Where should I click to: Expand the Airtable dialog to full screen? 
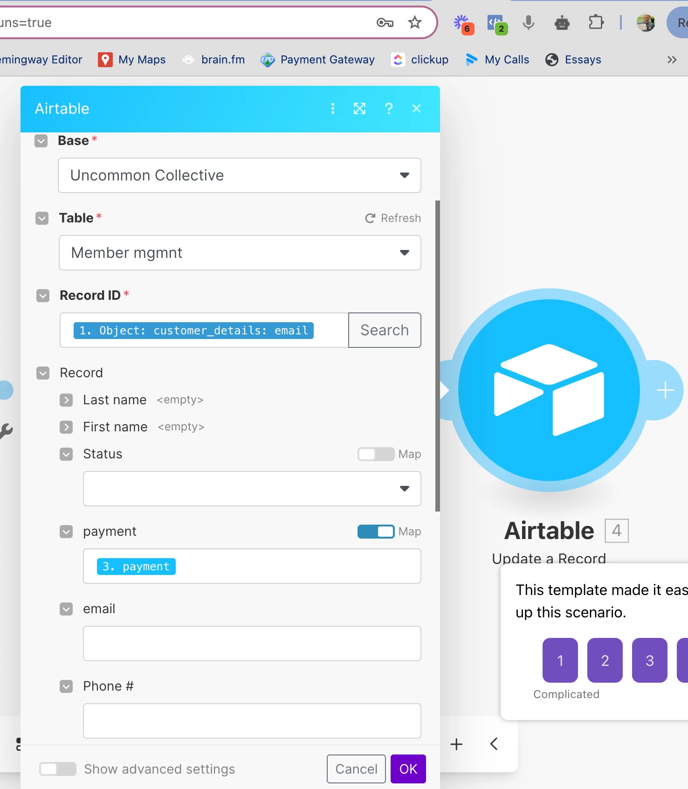click(359, 109)
